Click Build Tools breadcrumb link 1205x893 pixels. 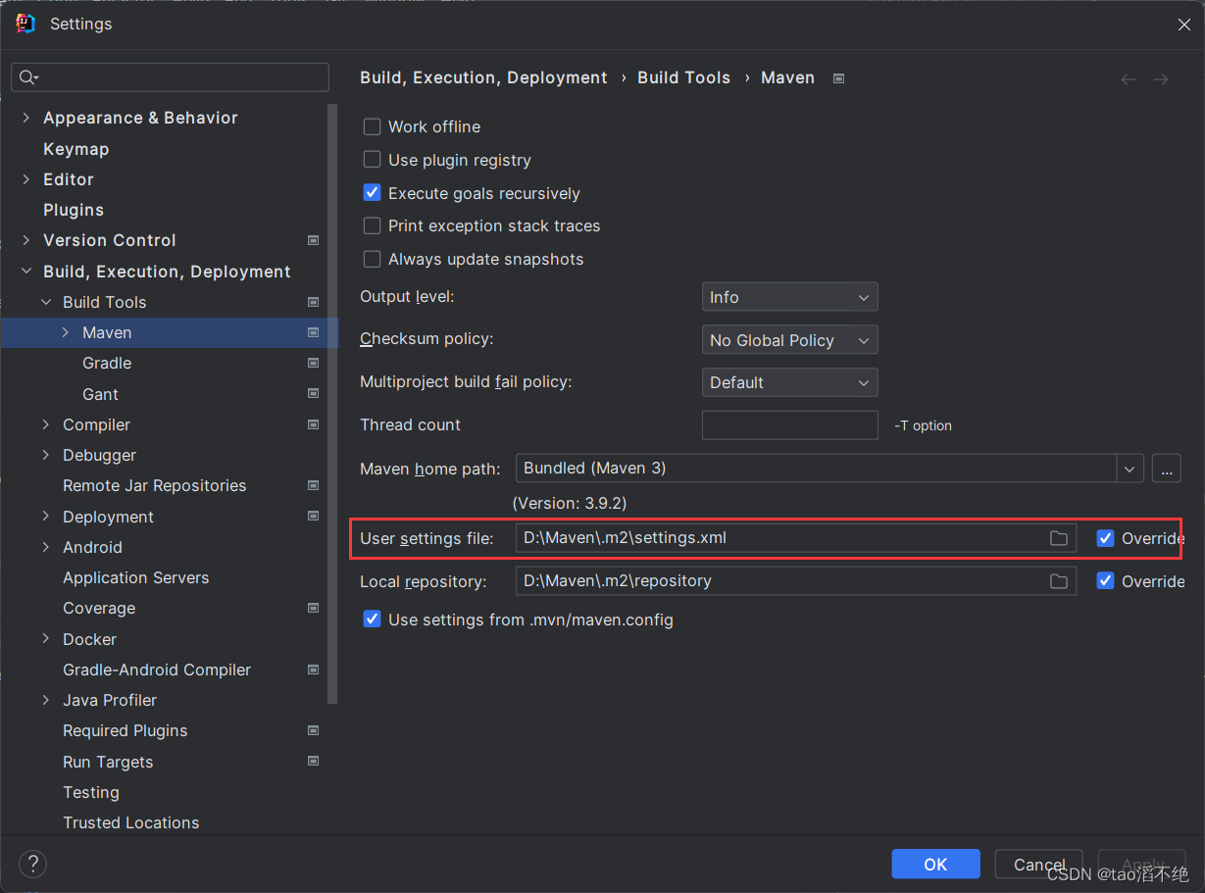(x=683, y=77)
